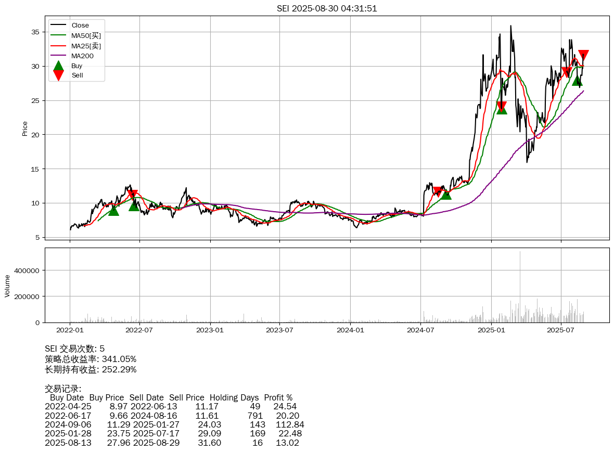Click the September 2024 green buy marker

[445, 194]
